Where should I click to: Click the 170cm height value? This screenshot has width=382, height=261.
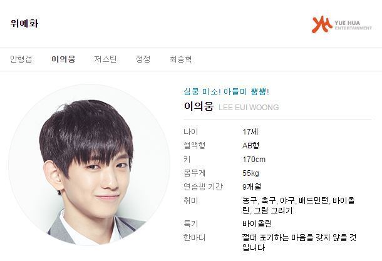click(254, 160)
